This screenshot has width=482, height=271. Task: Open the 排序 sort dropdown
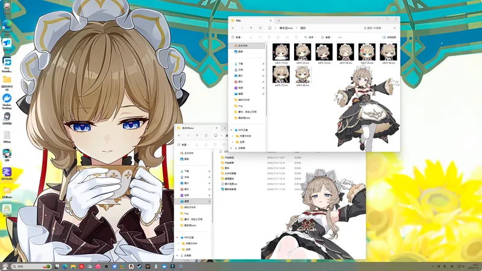[310, 37]
